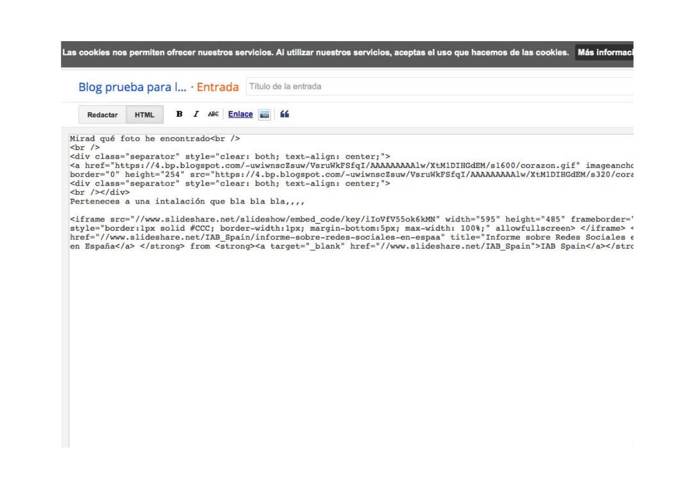Click the cookie notice message text

(x=316, y=53)
